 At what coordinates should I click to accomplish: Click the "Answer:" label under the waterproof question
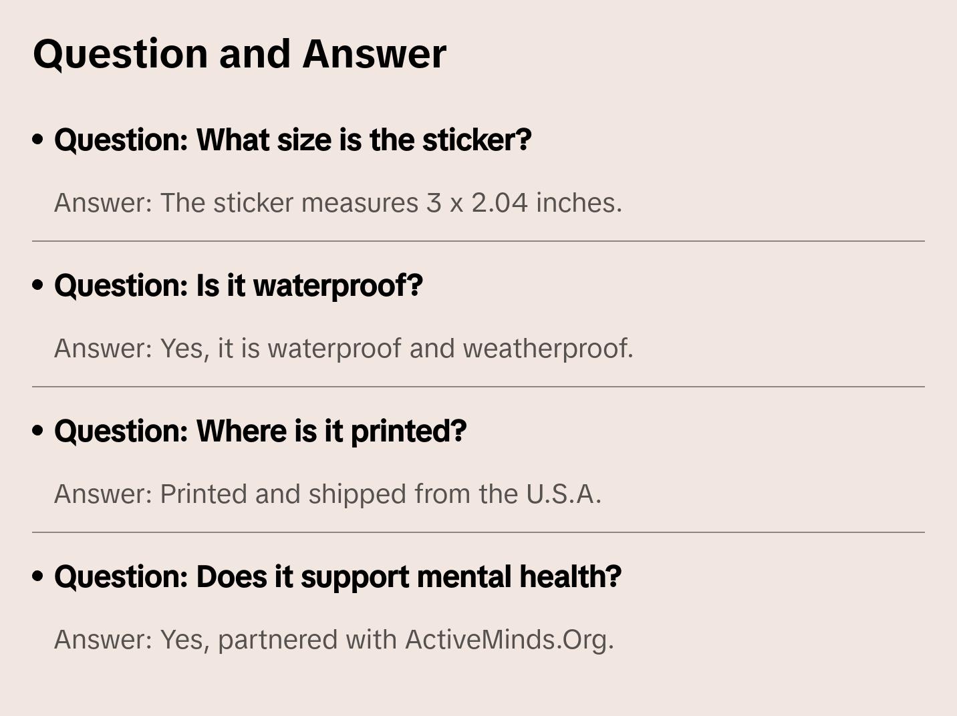(104, 349)
